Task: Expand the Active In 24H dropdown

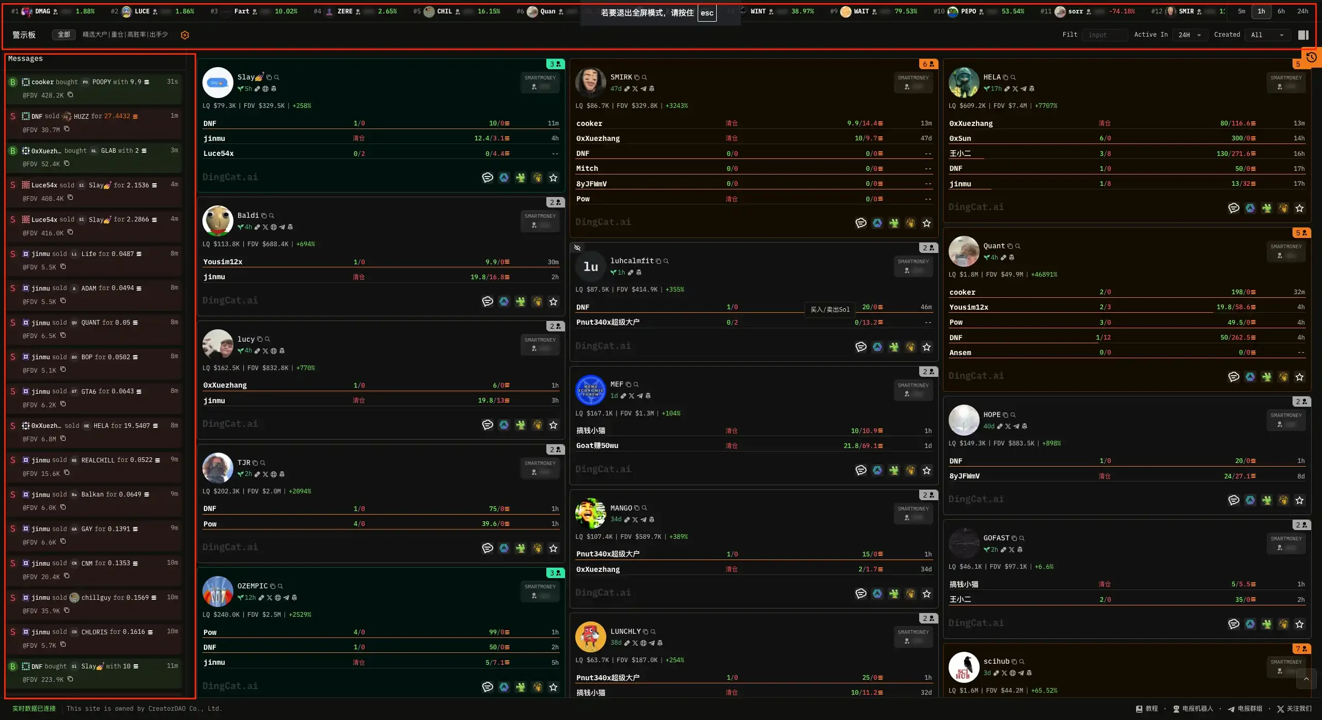Action: click(1189, 35)
